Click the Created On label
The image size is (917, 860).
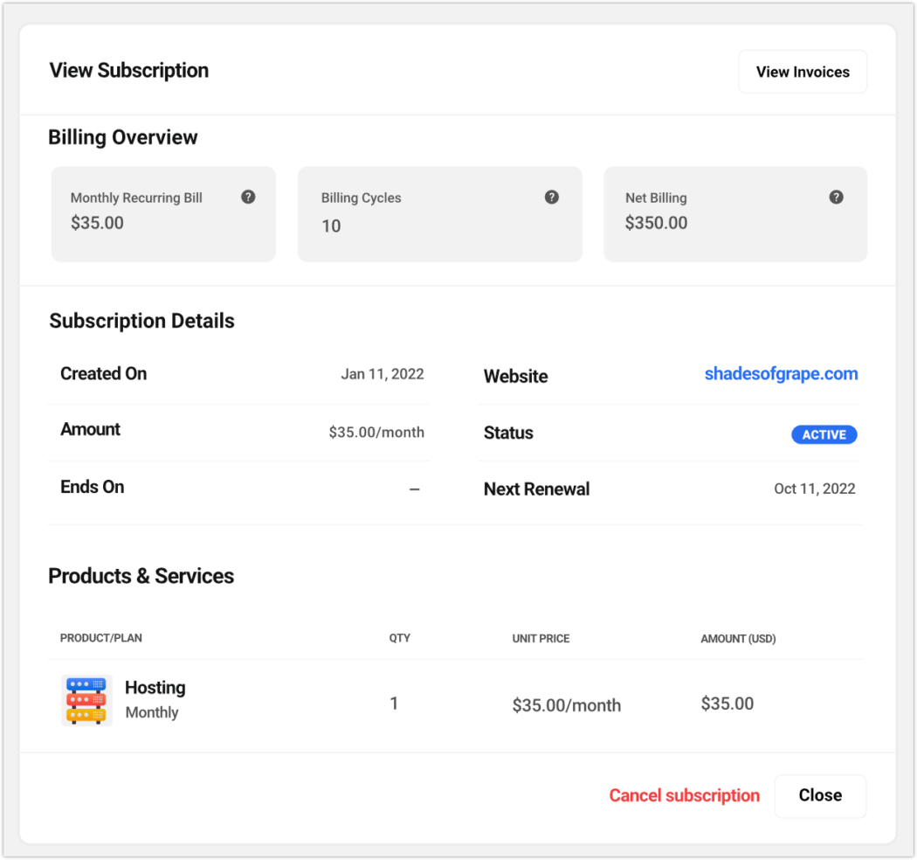coord(104,373)
